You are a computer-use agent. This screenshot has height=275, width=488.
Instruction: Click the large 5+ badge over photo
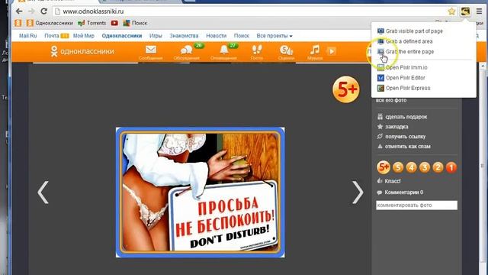click(x=346, y=89)
